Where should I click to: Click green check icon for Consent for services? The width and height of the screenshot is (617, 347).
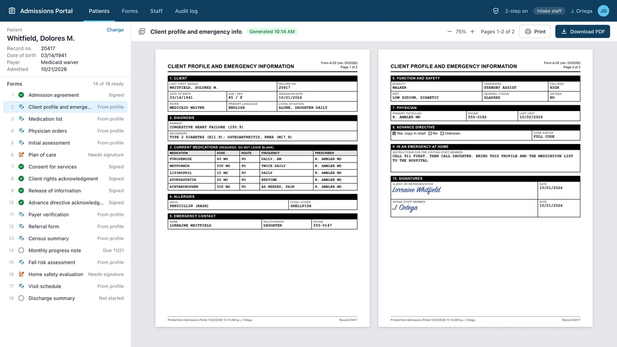click(x=21, y=167)
